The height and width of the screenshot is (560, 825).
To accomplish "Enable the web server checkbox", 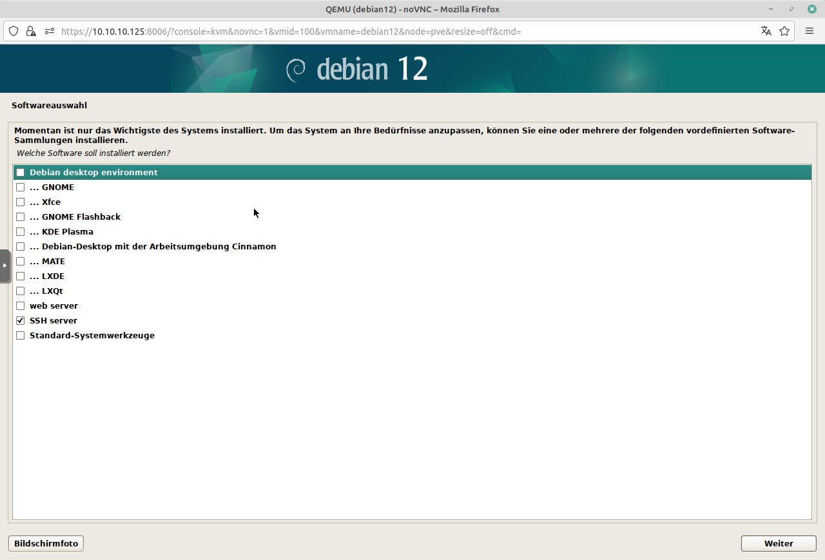I will tap(21, 306).
